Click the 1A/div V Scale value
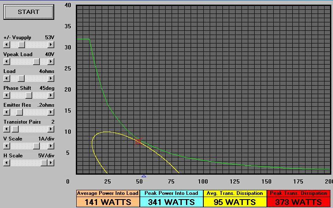Screen dimensions: 333x208 (x=46, y=139)
